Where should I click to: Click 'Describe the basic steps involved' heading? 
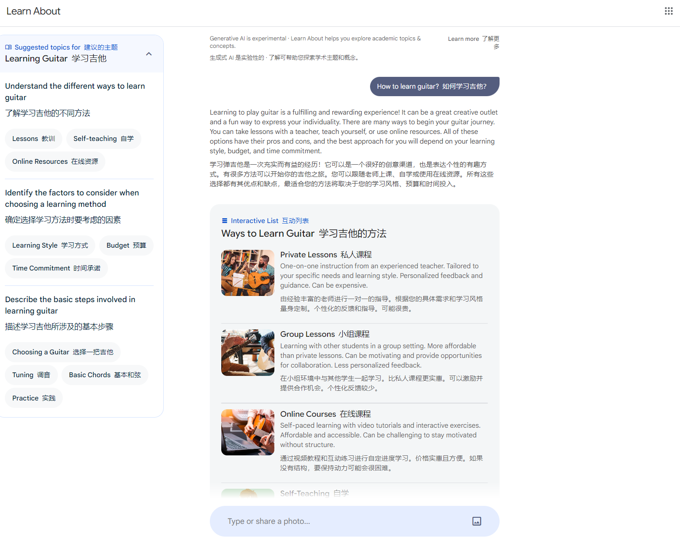click(x=70, y=305)
